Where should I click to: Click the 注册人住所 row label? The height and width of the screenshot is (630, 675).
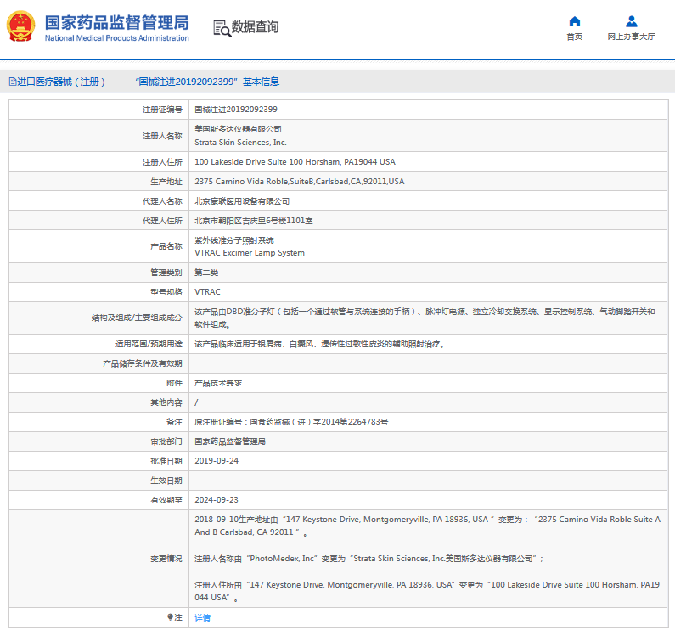click(x=162, y=162)
